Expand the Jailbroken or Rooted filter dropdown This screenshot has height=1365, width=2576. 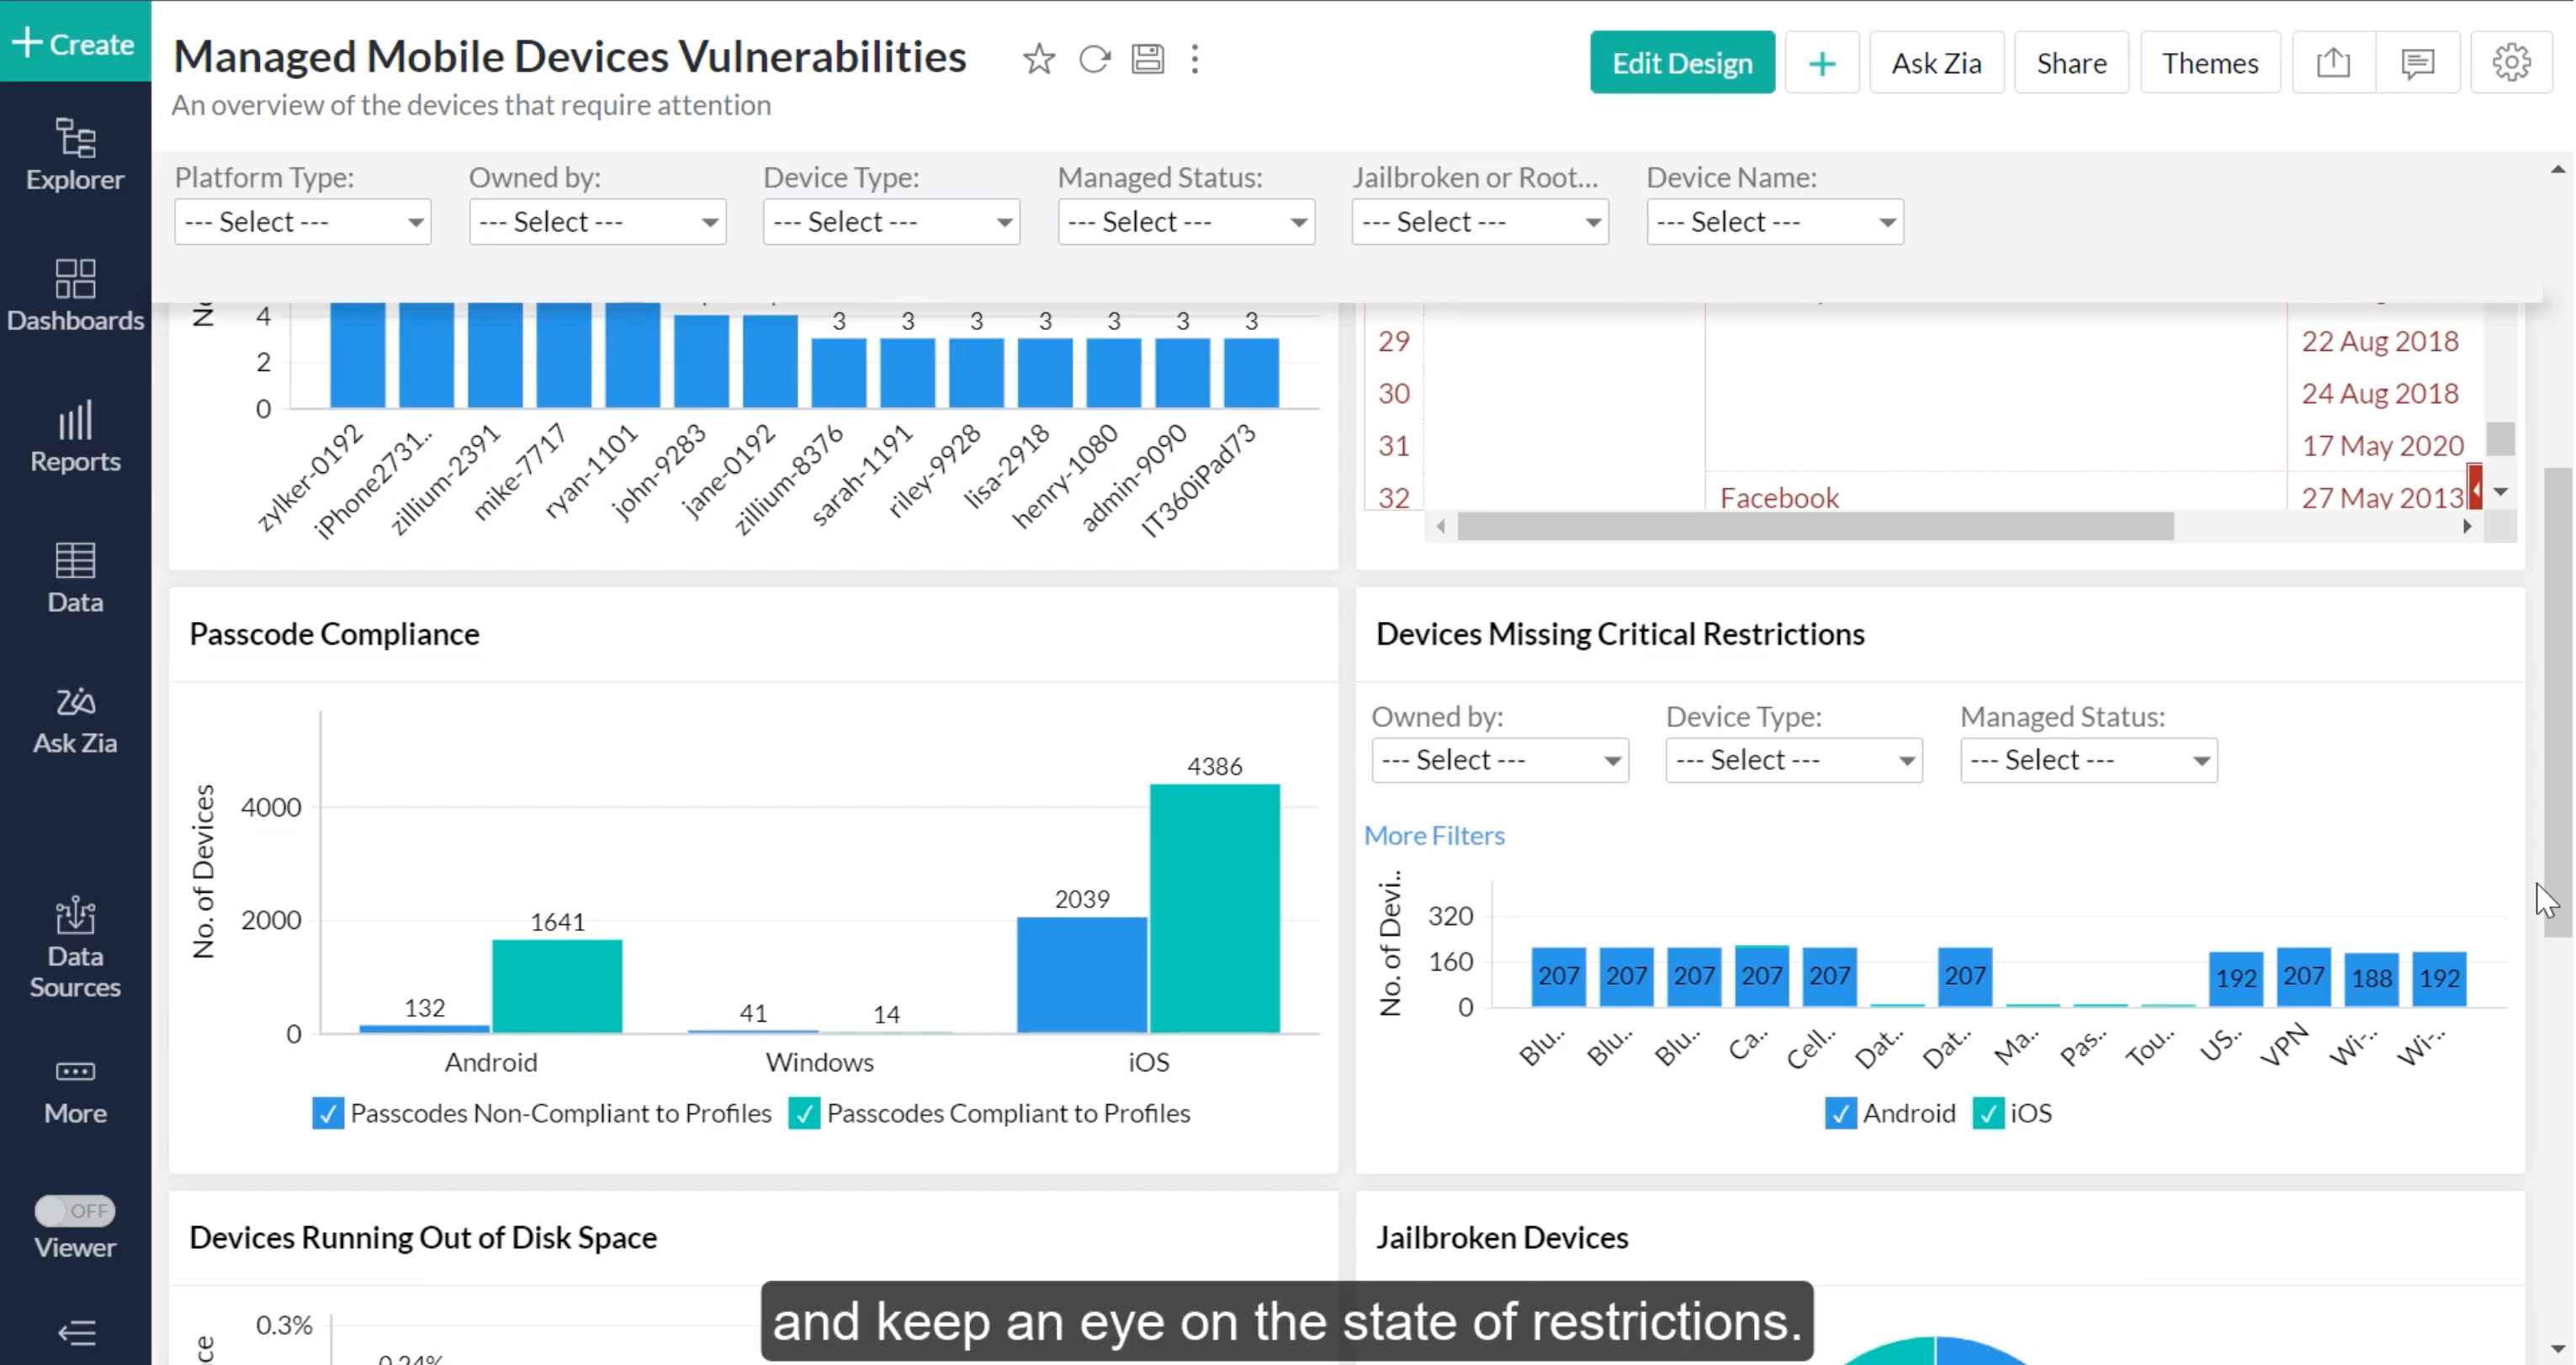[1479, 222]
